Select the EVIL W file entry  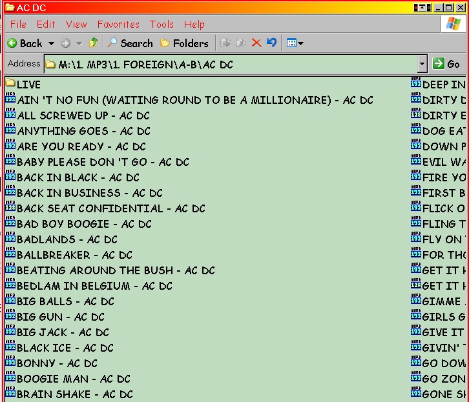pos(438,162)
